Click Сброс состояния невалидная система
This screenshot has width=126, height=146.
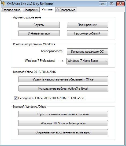[x=63, y=114]
